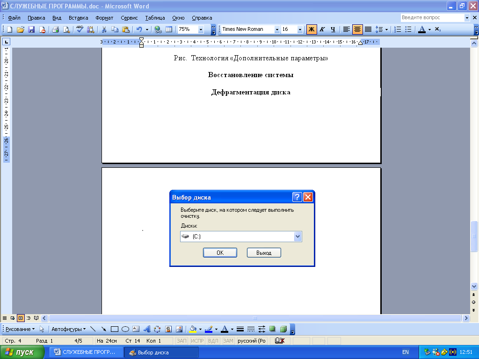The width and height of the screenshot is (479, 359).
Task: Draw a line with Line tool
Action: [x=93, y=329]
